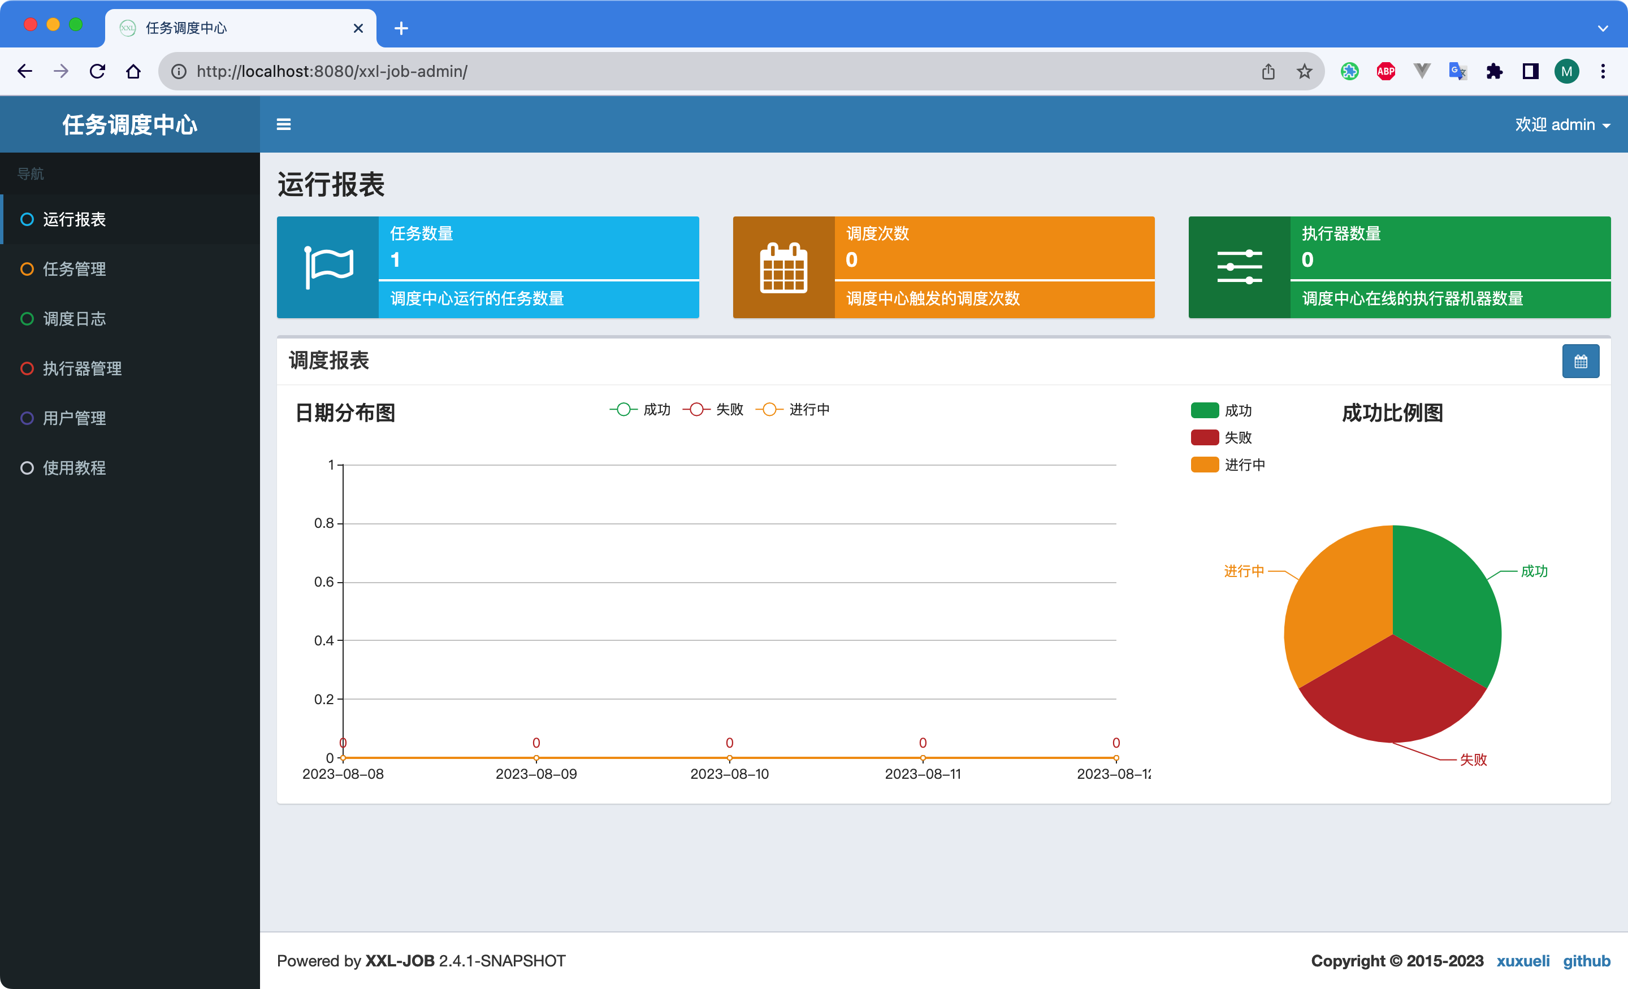Screen dimensions: 1628x989
Task: Toggle the browser side panel icon
Action: pos(1530,71)
